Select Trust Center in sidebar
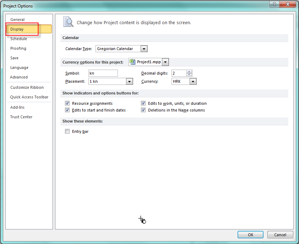The height and width of the screenshot is (244, 299). click(x=21, y=117)
